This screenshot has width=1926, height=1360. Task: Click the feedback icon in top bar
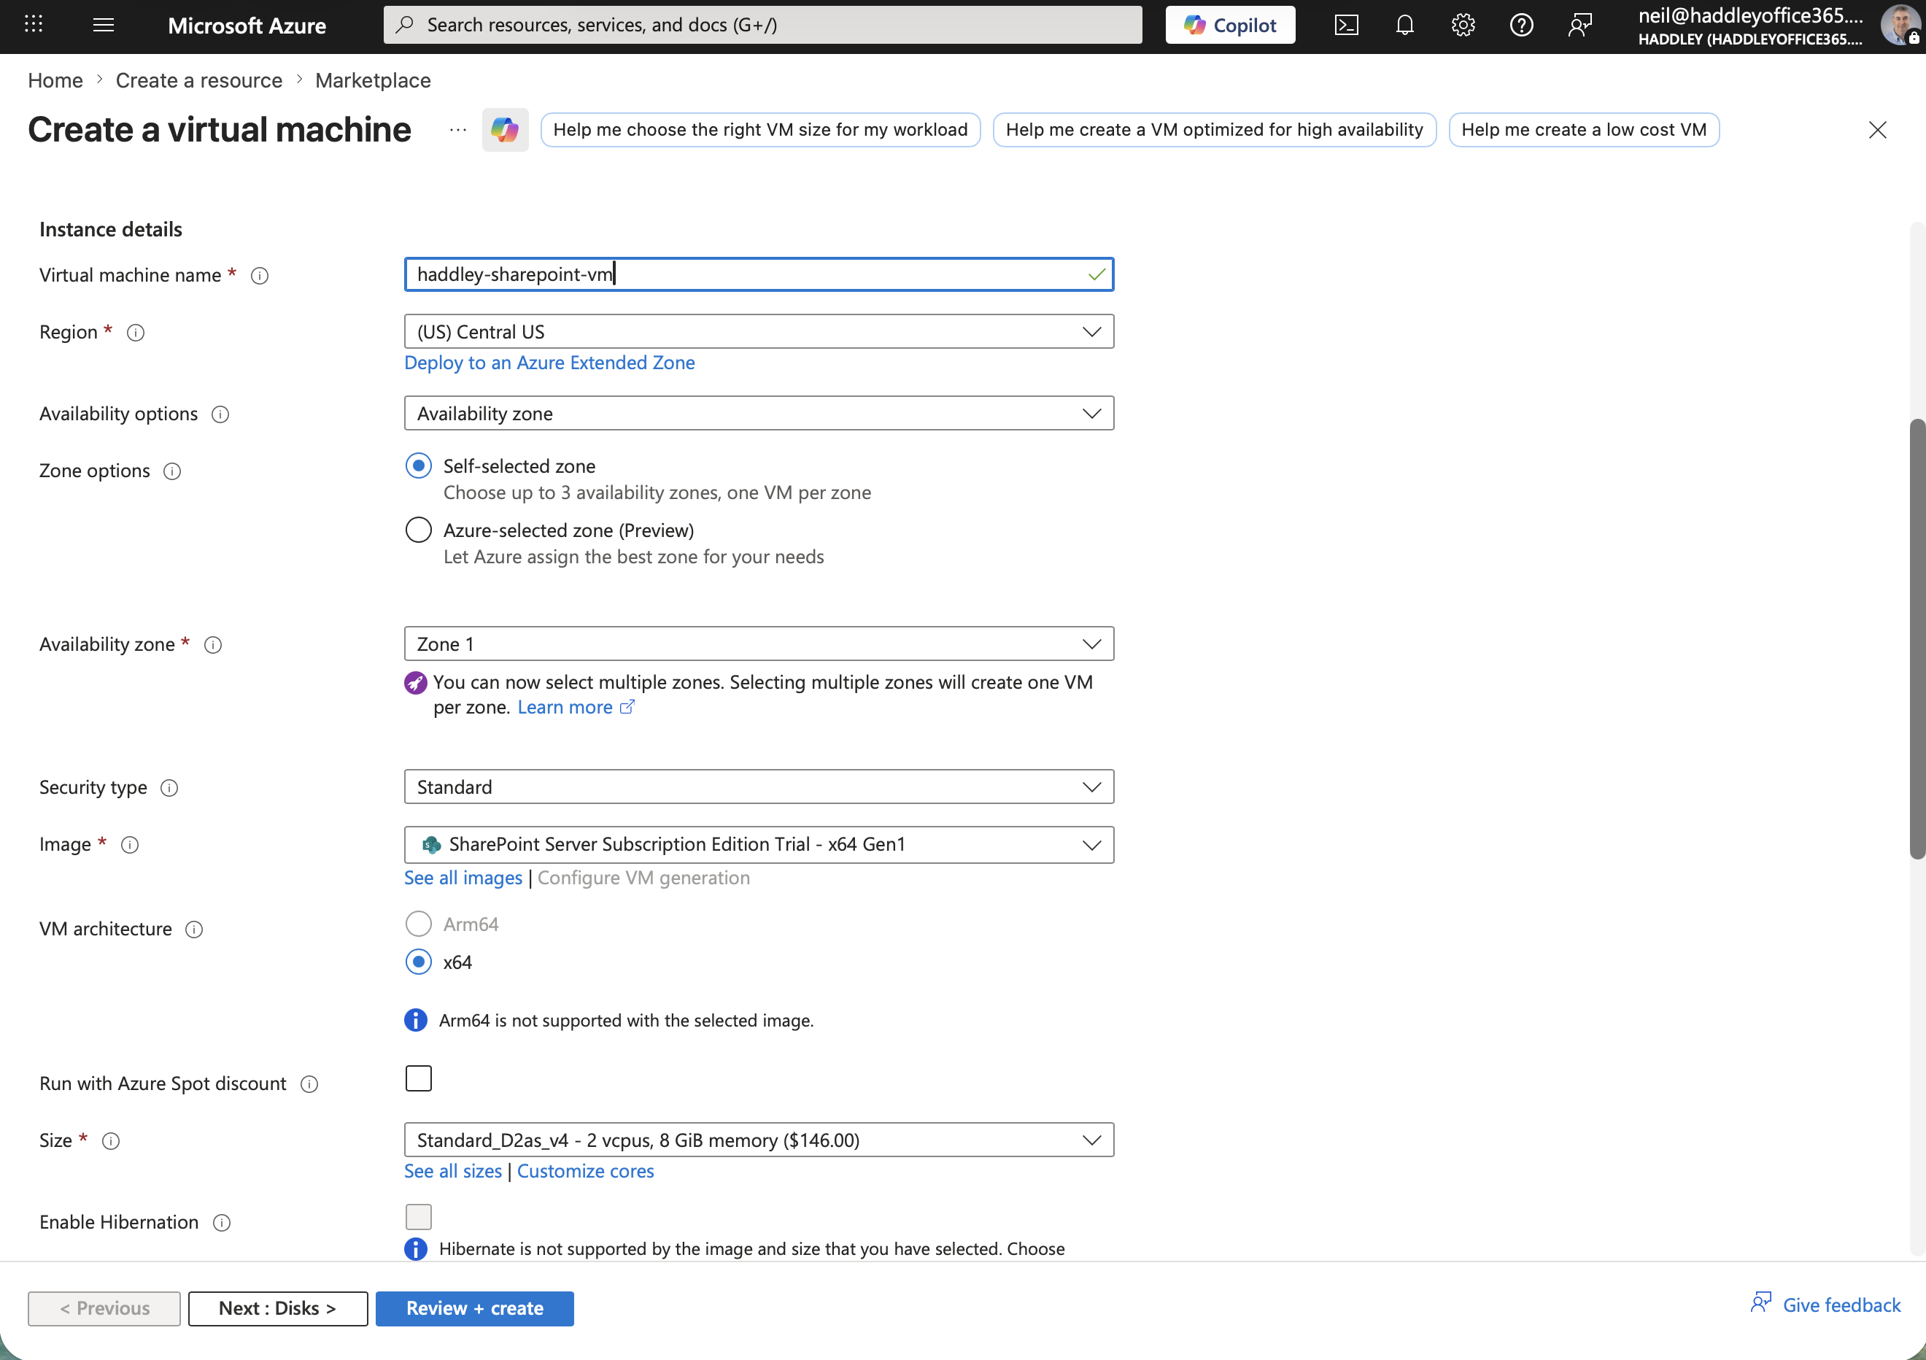pos(1580,25)
